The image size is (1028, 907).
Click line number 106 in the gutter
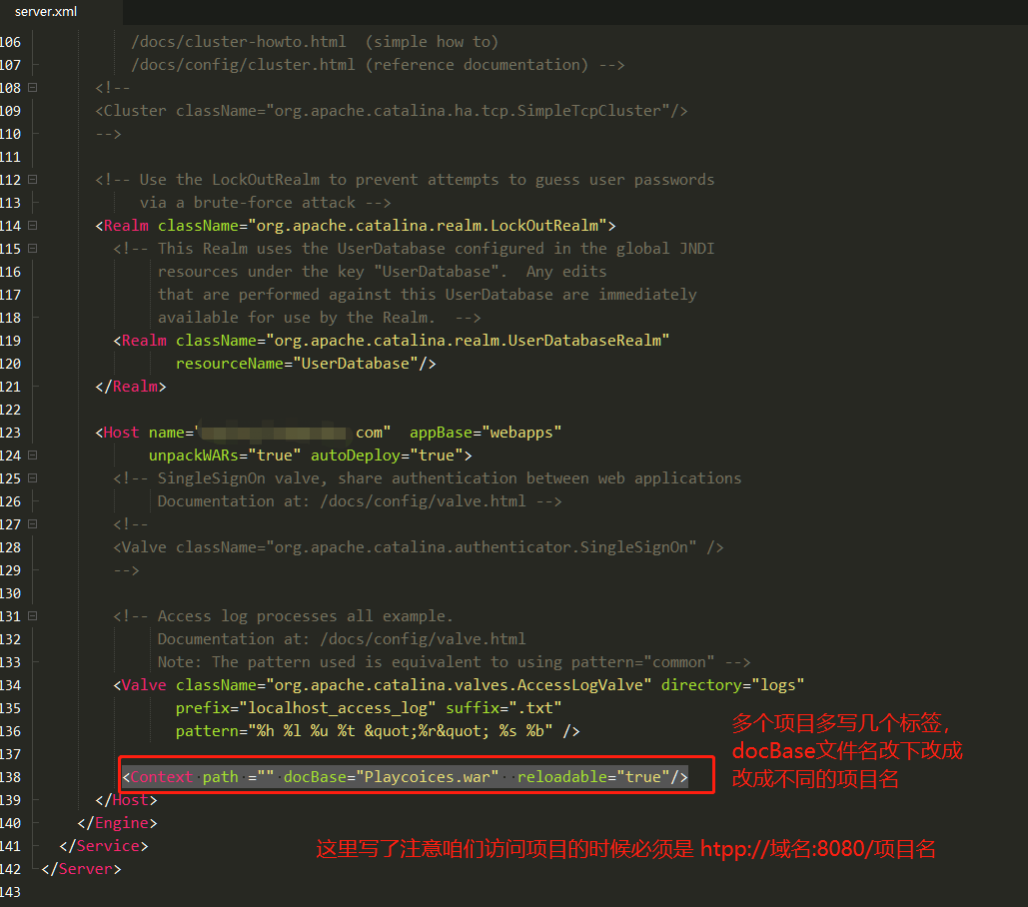point(10,42)
